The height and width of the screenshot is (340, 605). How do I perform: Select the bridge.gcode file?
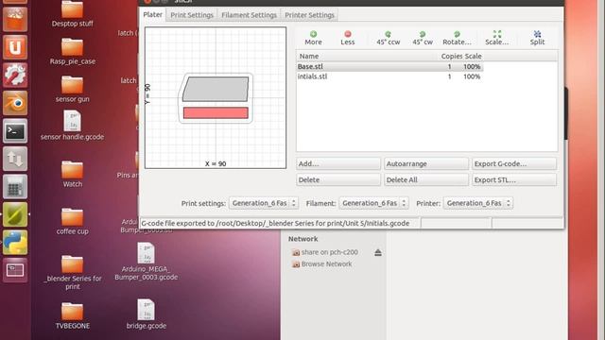point(147,314)
